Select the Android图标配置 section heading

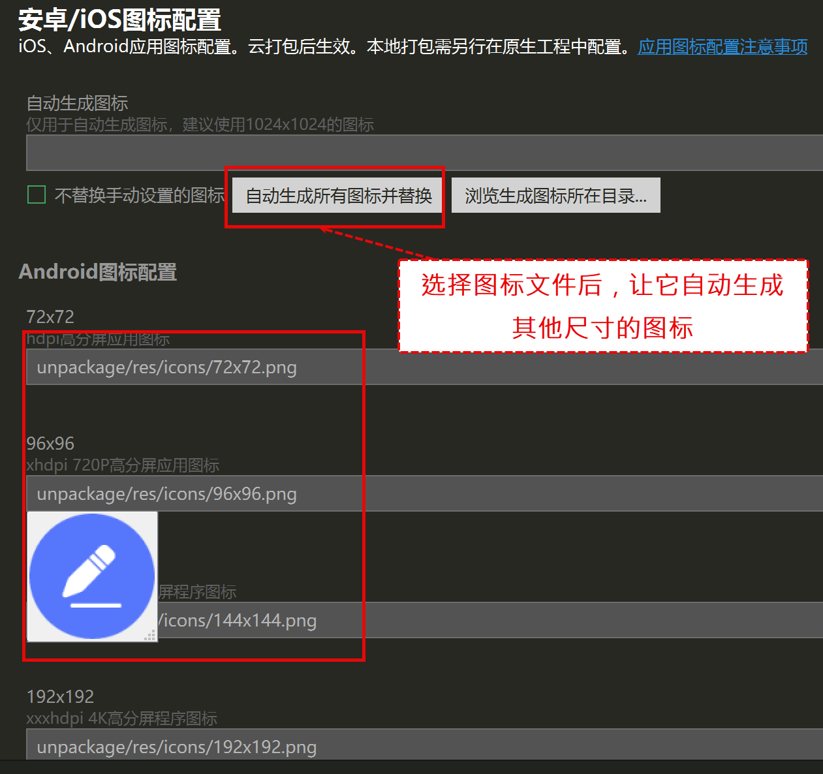pyautogui.click(x=98, y=271)
